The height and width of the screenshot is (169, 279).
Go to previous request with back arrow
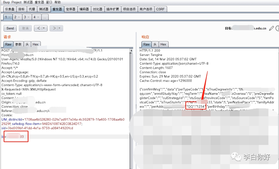pyautogui.click(x=38, y=28)
